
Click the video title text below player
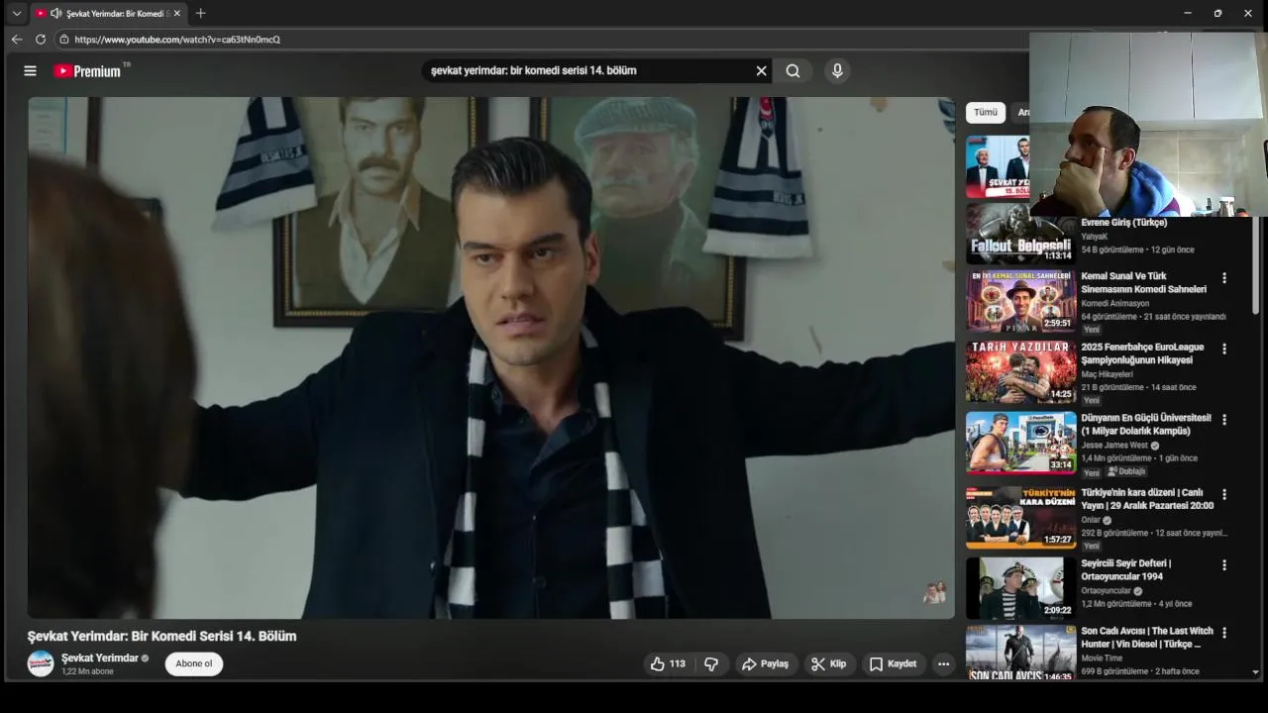(x=161, y=636)
